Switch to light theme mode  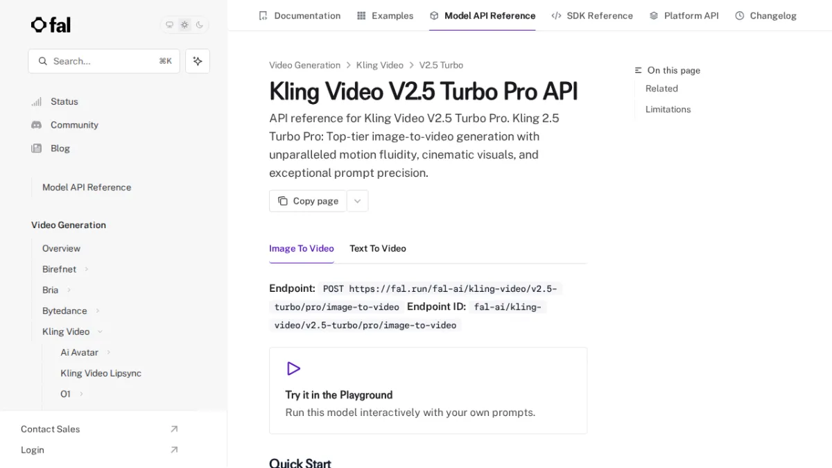184,25
